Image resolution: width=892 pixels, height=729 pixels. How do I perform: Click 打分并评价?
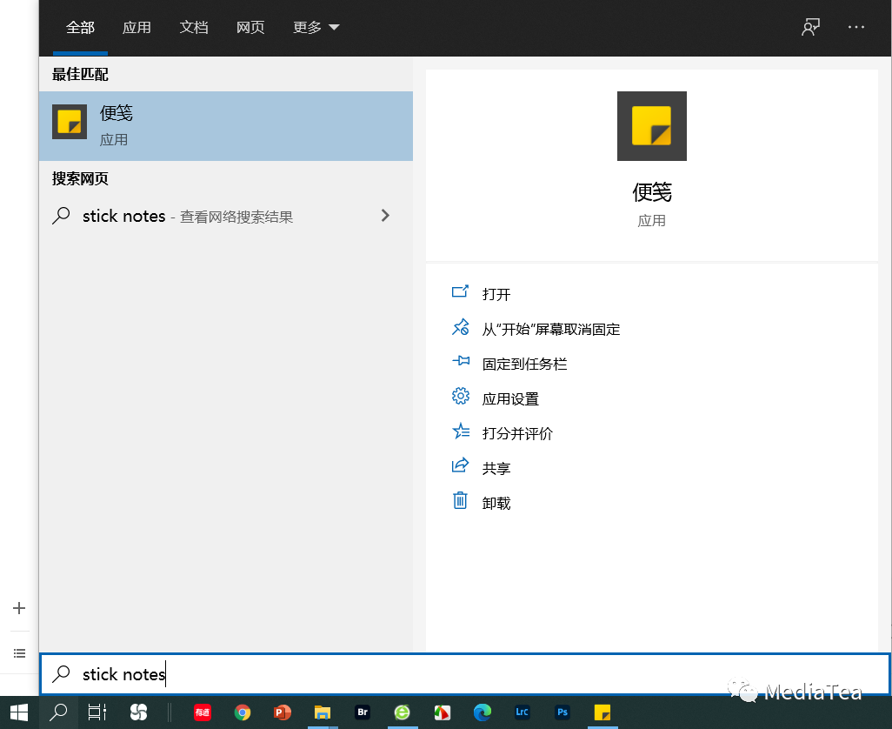pyautogui.click(x=517, y=433)
